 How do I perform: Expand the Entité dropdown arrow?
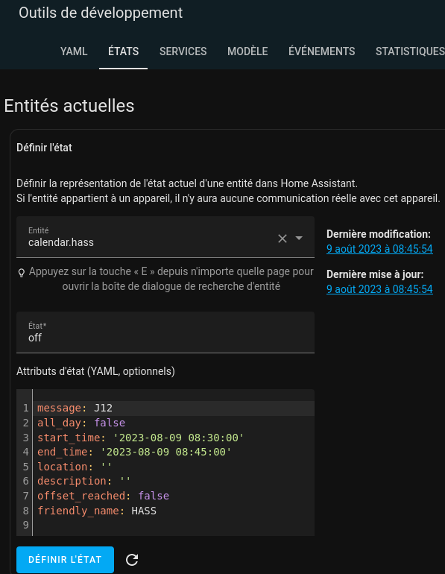pos(299,239)
